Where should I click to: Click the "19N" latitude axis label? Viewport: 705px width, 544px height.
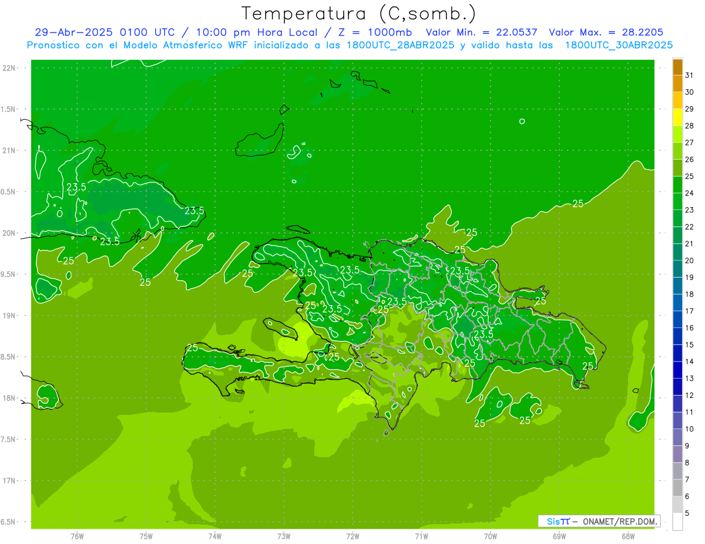(9, 316)
